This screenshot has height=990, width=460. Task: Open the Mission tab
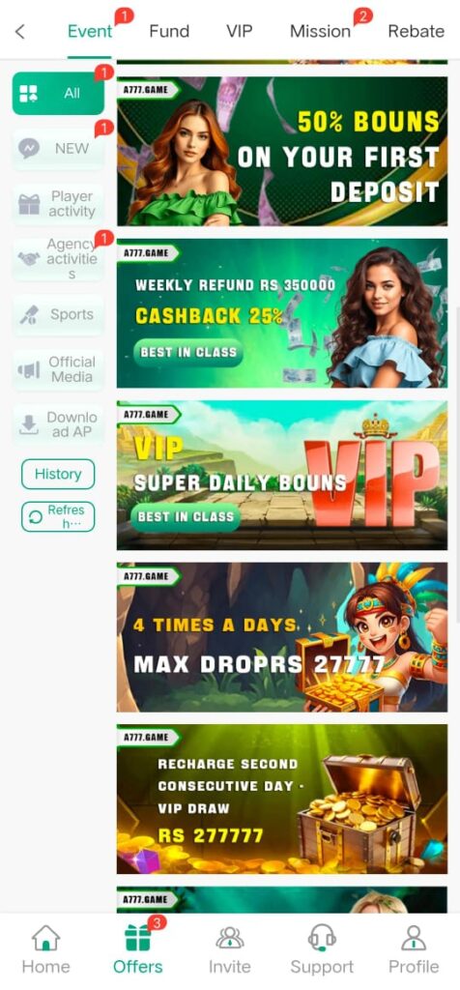tap(320, 31)
